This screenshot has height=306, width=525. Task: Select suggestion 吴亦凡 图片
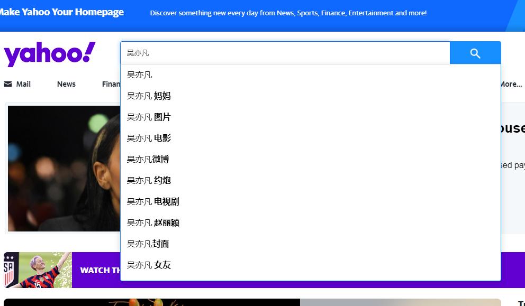(x=310, y=117)
